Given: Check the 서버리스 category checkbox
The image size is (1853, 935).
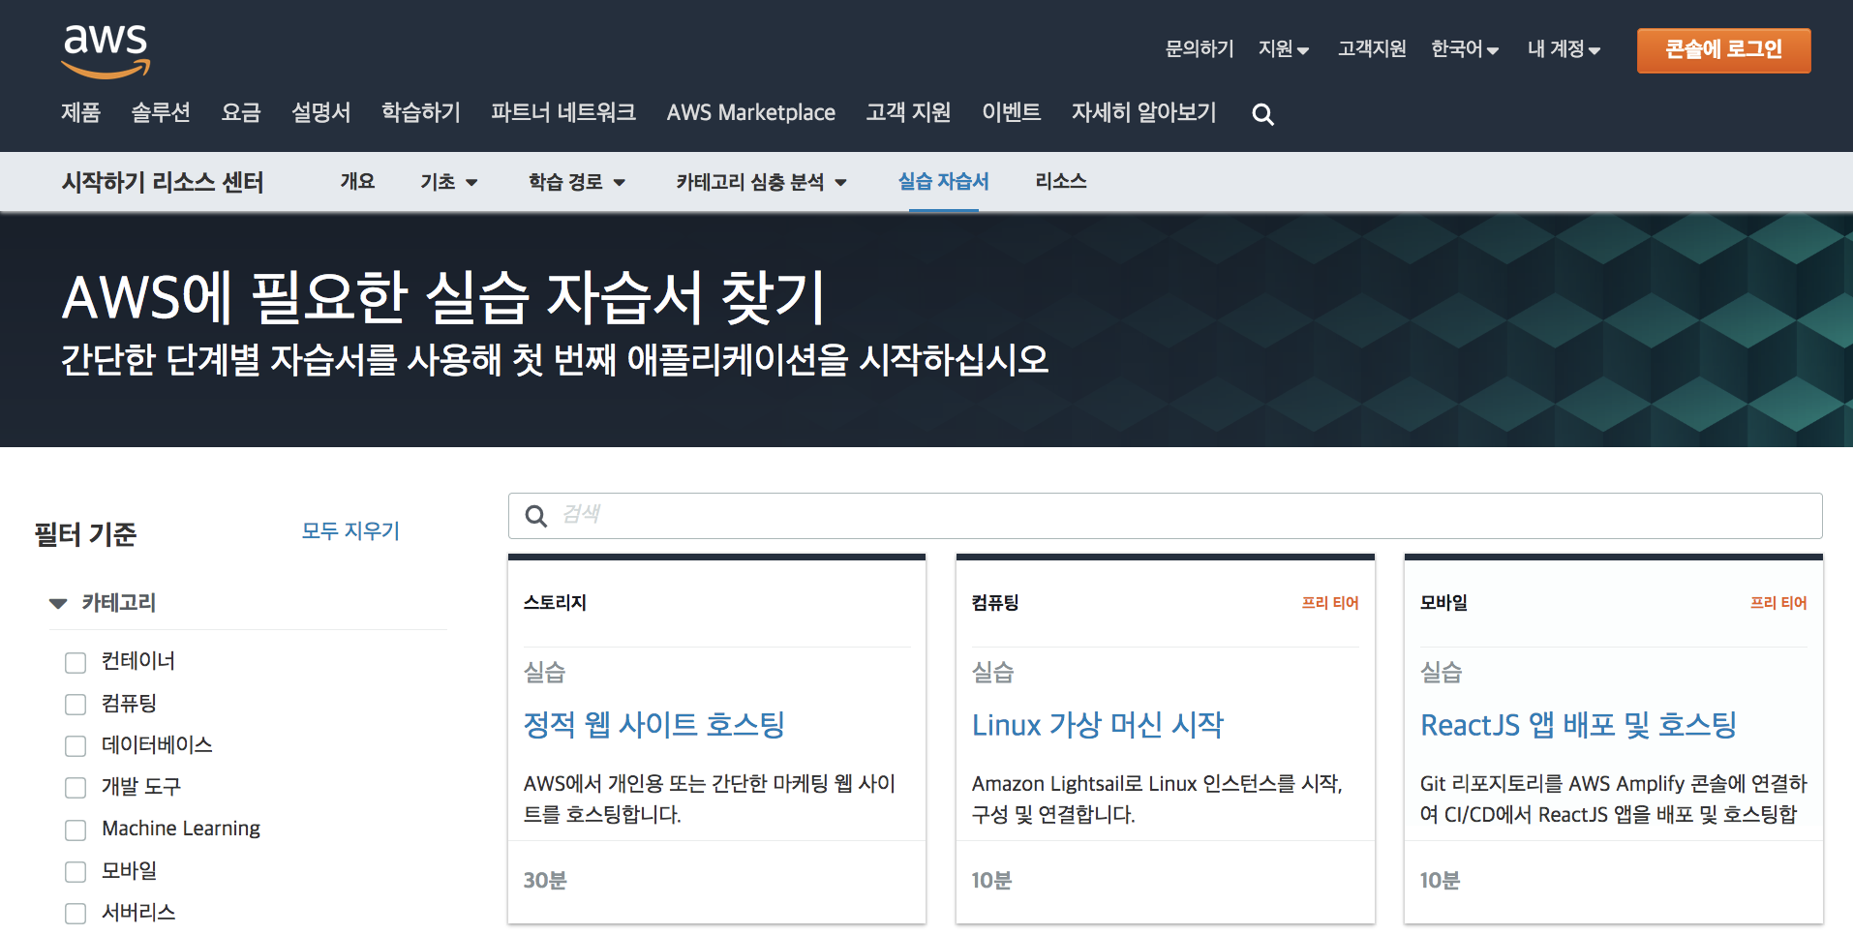Looking at the screenshot, I should tap(76, 913).
